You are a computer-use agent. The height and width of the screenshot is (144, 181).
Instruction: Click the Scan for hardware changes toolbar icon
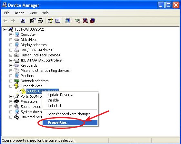pyautogui.click(x=68, y=21)
